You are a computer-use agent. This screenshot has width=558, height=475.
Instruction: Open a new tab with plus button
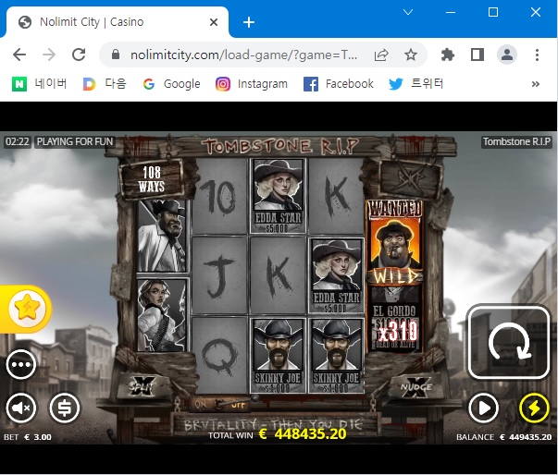coord(249,22)
